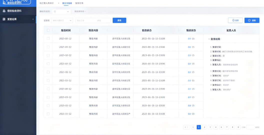Click the 整改内容 column header
The image size is (264, 135).
point(93,30)
